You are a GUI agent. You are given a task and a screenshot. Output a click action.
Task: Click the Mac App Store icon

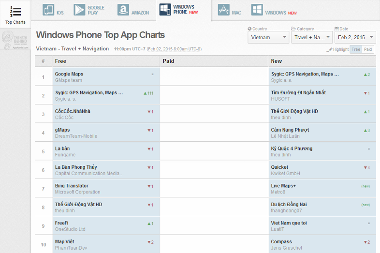coord(224,10)
